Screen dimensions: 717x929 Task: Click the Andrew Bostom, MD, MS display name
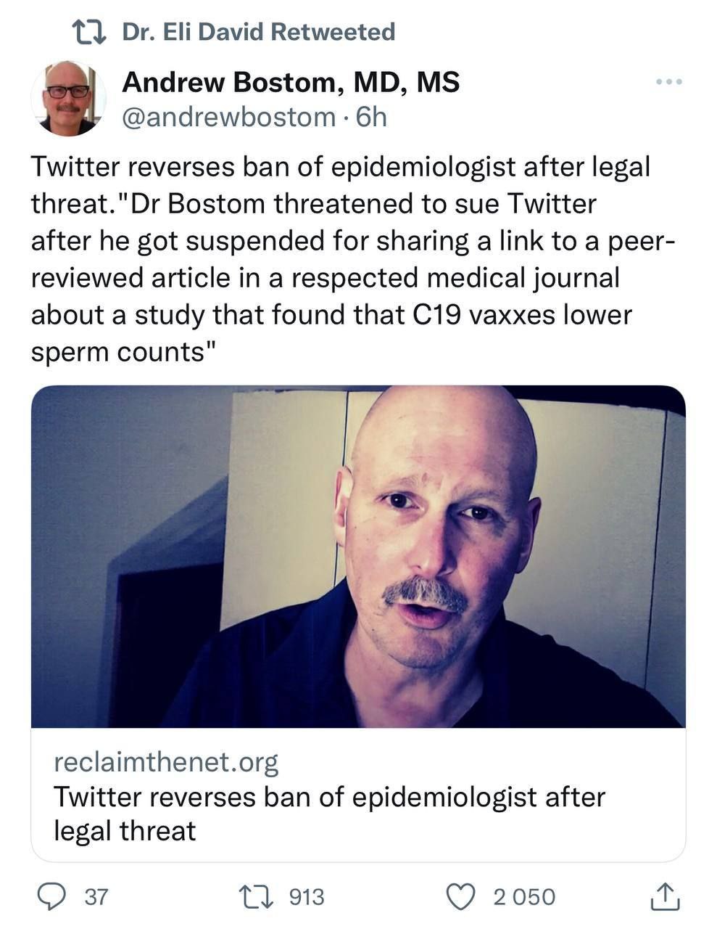(291, 82)
